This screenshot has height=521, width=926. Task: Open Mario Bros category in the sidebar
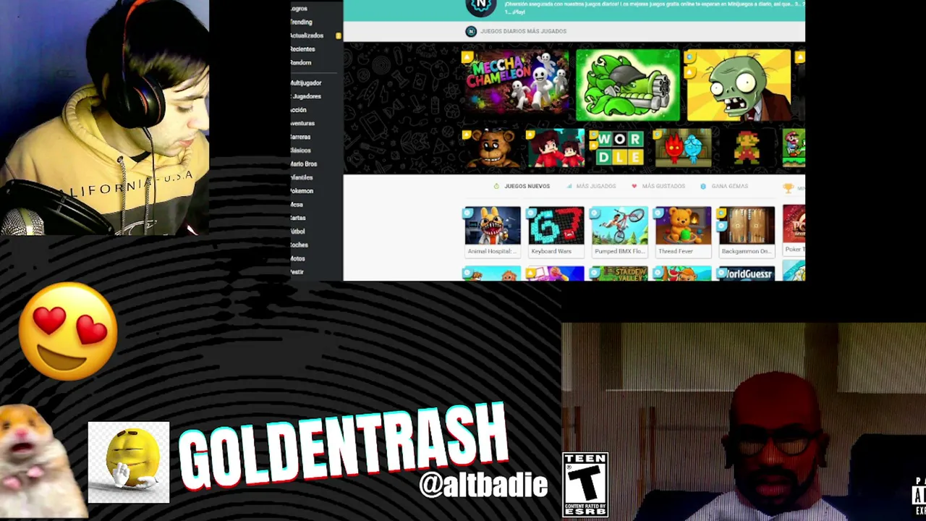pos(304,164)
